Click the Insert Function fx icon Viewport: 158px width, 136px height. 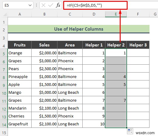(x=58, y=5)
